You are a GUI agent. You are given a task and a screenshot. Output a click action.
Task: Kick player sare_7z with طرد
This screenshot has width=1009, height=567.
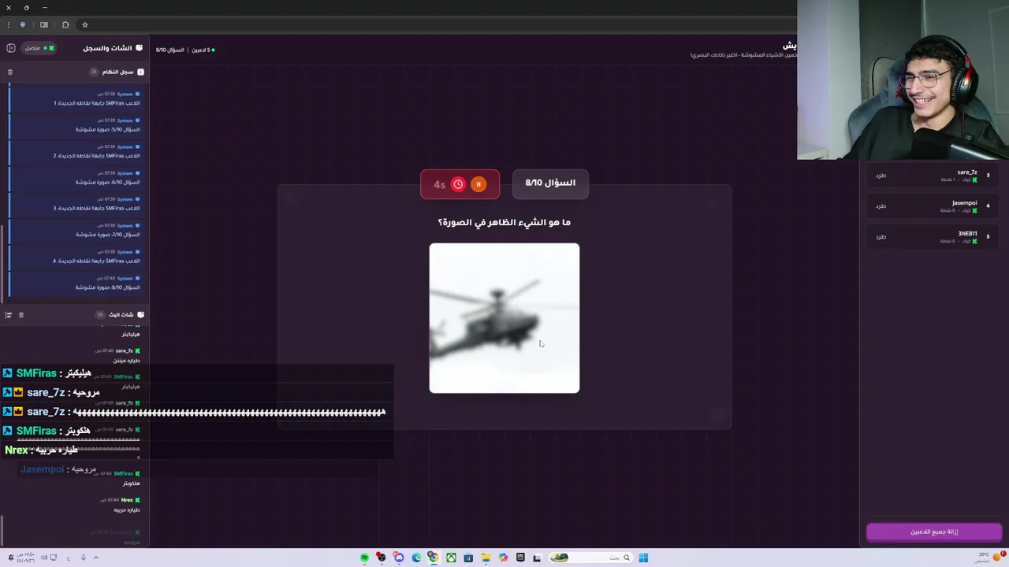pos(881,176)
